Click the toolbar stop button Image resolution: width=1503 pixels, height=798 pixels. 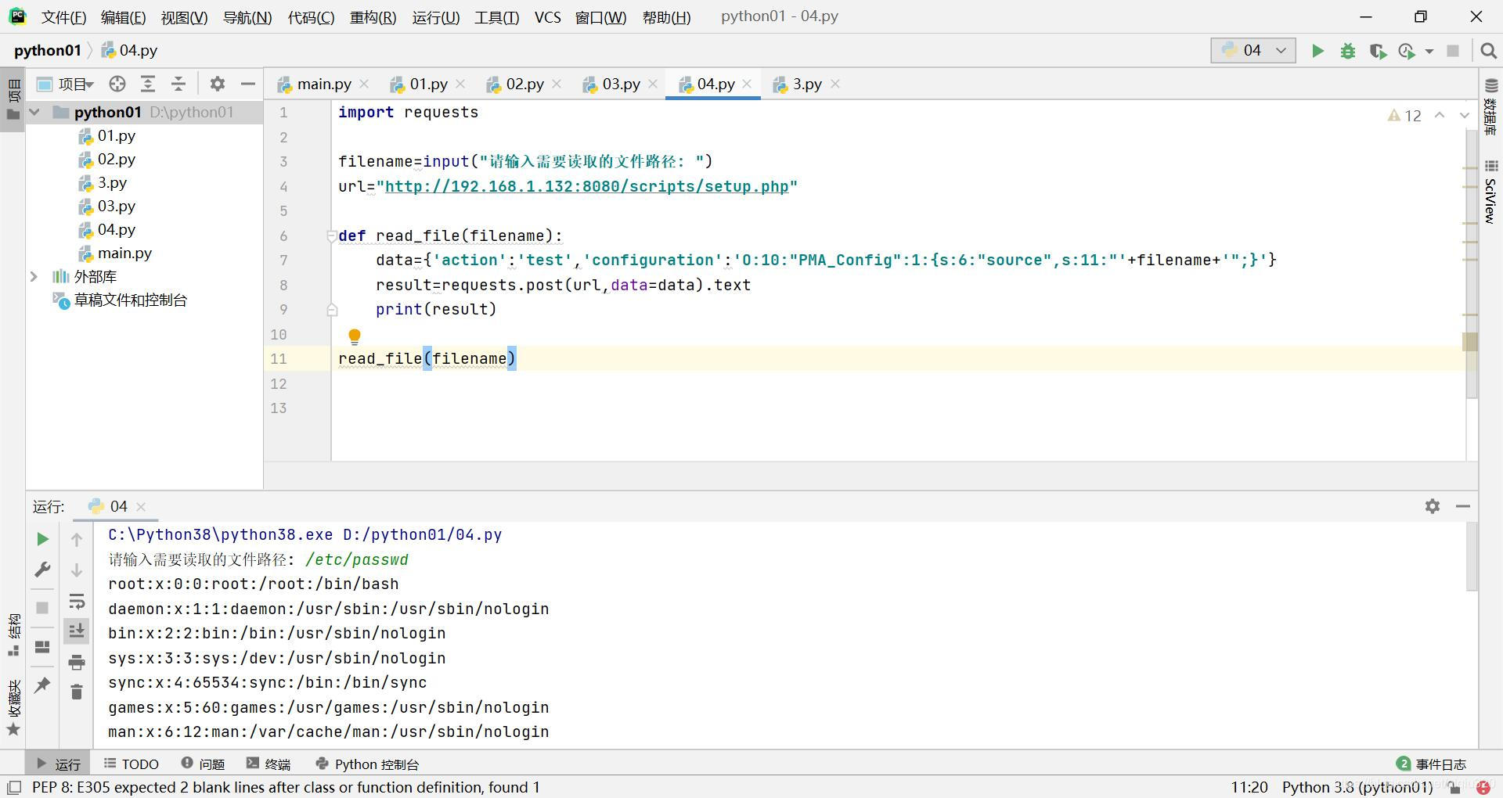tap(1453, 51)
